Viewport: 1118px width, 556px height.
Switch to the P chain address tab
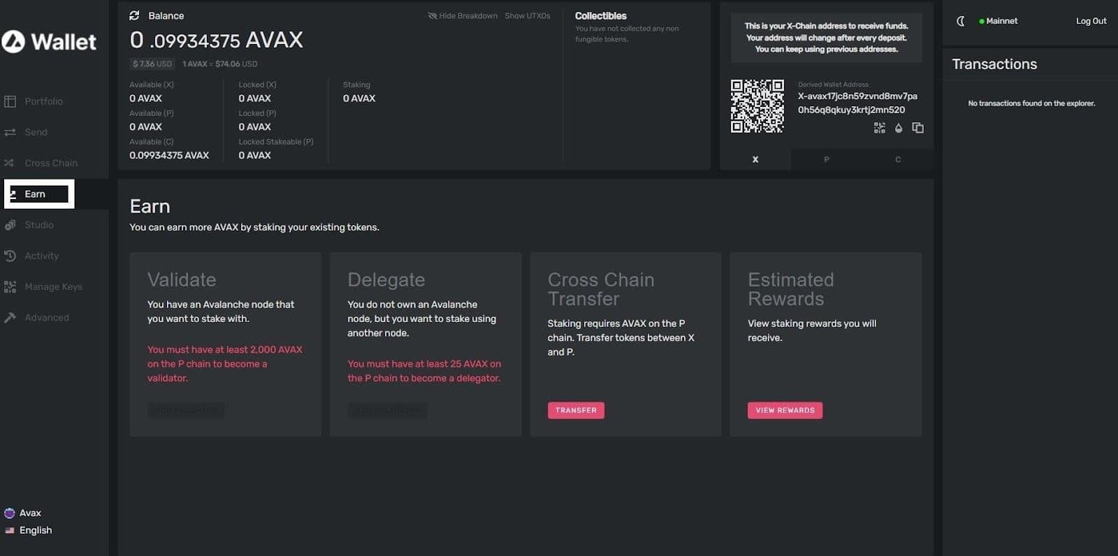click(827, 159)
